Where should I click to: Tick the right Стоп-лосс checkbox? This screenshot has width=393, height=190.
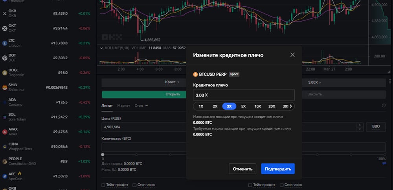click(x=281, y=185)
